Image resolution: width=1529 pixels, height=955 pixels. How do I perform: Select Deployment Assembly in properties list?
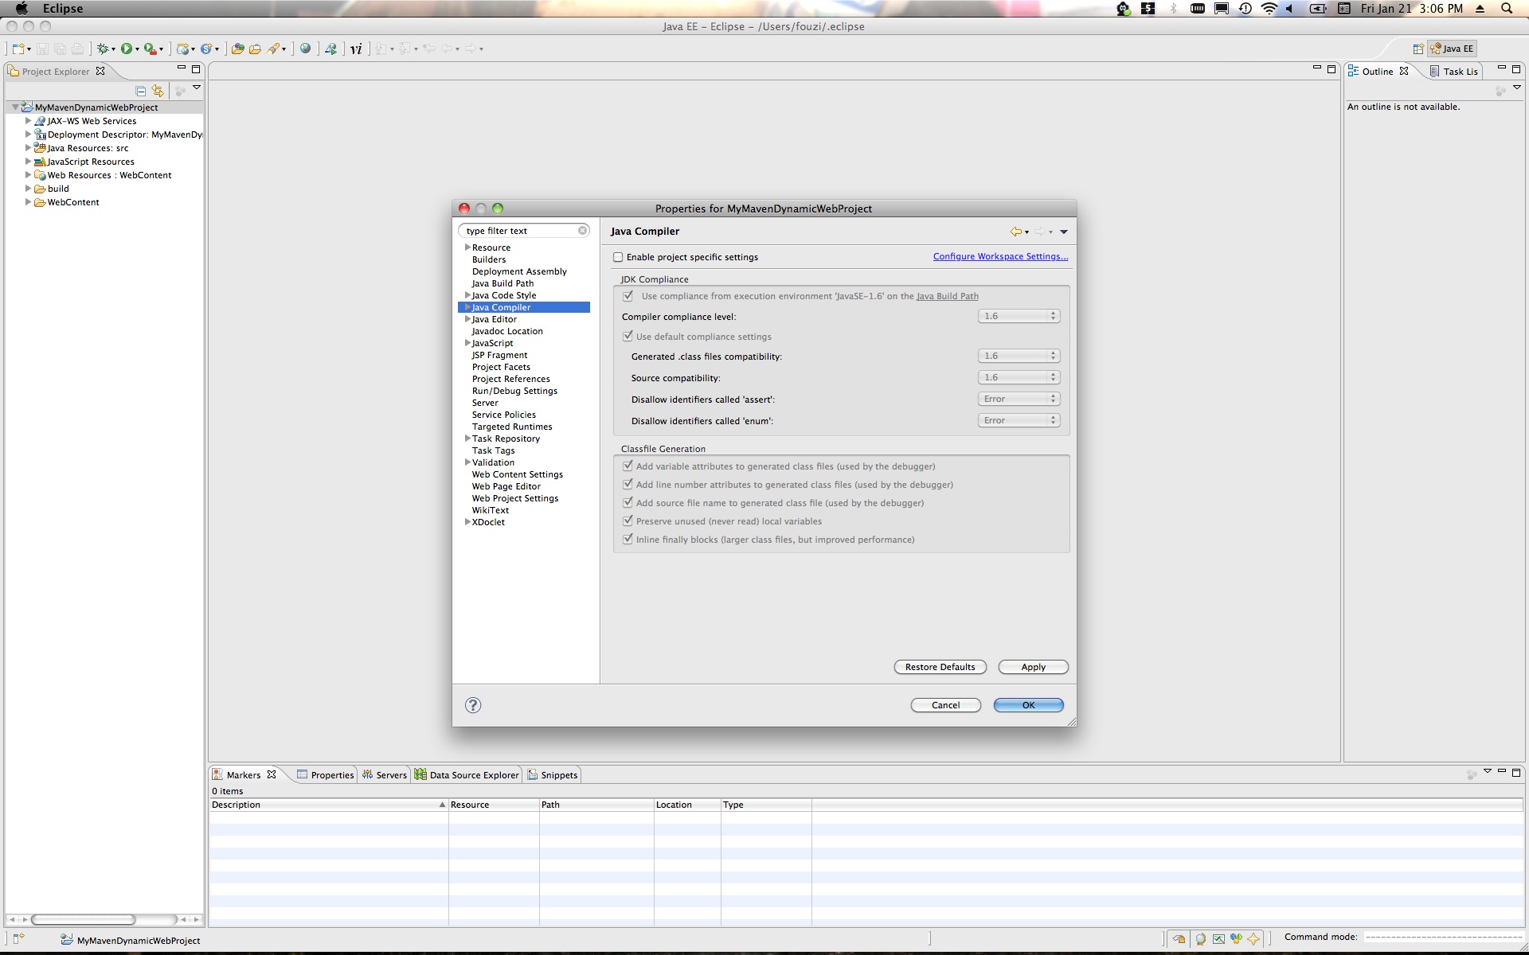[x=519, y=271]
